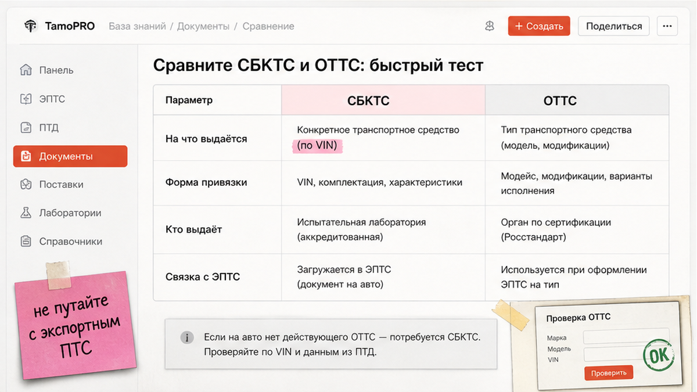Image resolution: width=697 pixels, height=392 pixels.
Task: Click the notice text about действующего ОТТС
Action: tap(342, 344)
